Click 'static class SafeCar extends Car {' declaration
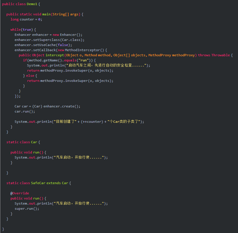Screen dimensions: 238x233 point(39,183)
